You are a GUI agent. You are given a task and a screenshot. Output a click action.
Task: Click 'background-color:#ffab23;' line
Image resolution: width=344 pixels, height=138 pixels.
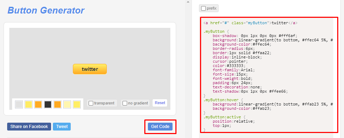point(242,109)
